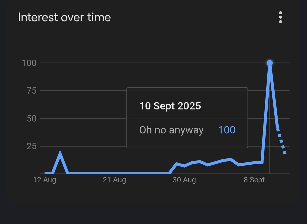Click the line plateau before 8 Sept
This screenshot has height=224, width=307.
tap(258, 163)
